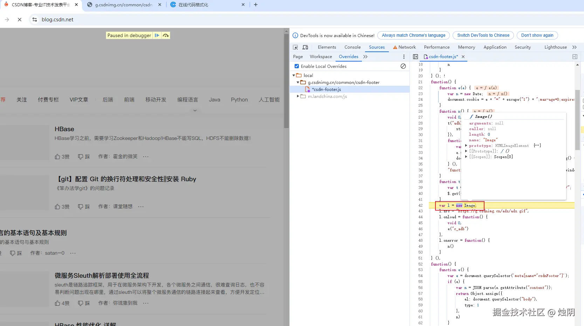Click Always match Chrome's language button

click(x=413, y=35)
